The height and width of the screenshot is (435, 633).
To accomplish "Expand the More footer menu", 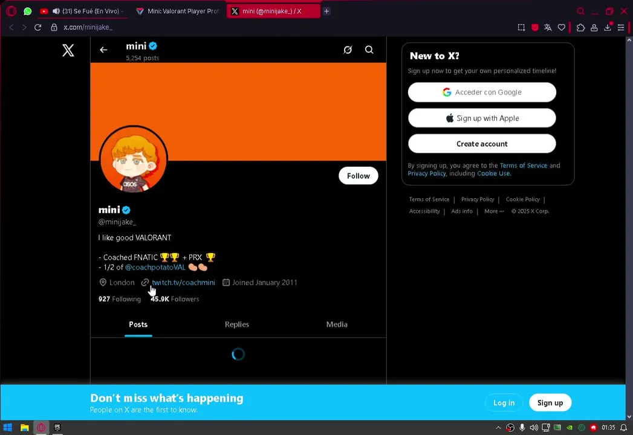I will tap(494, 211).
